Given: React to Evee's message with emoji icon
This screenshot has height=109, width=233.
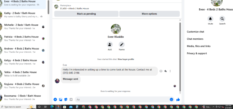Looking at the screenshot, I should tap(161, 71).
